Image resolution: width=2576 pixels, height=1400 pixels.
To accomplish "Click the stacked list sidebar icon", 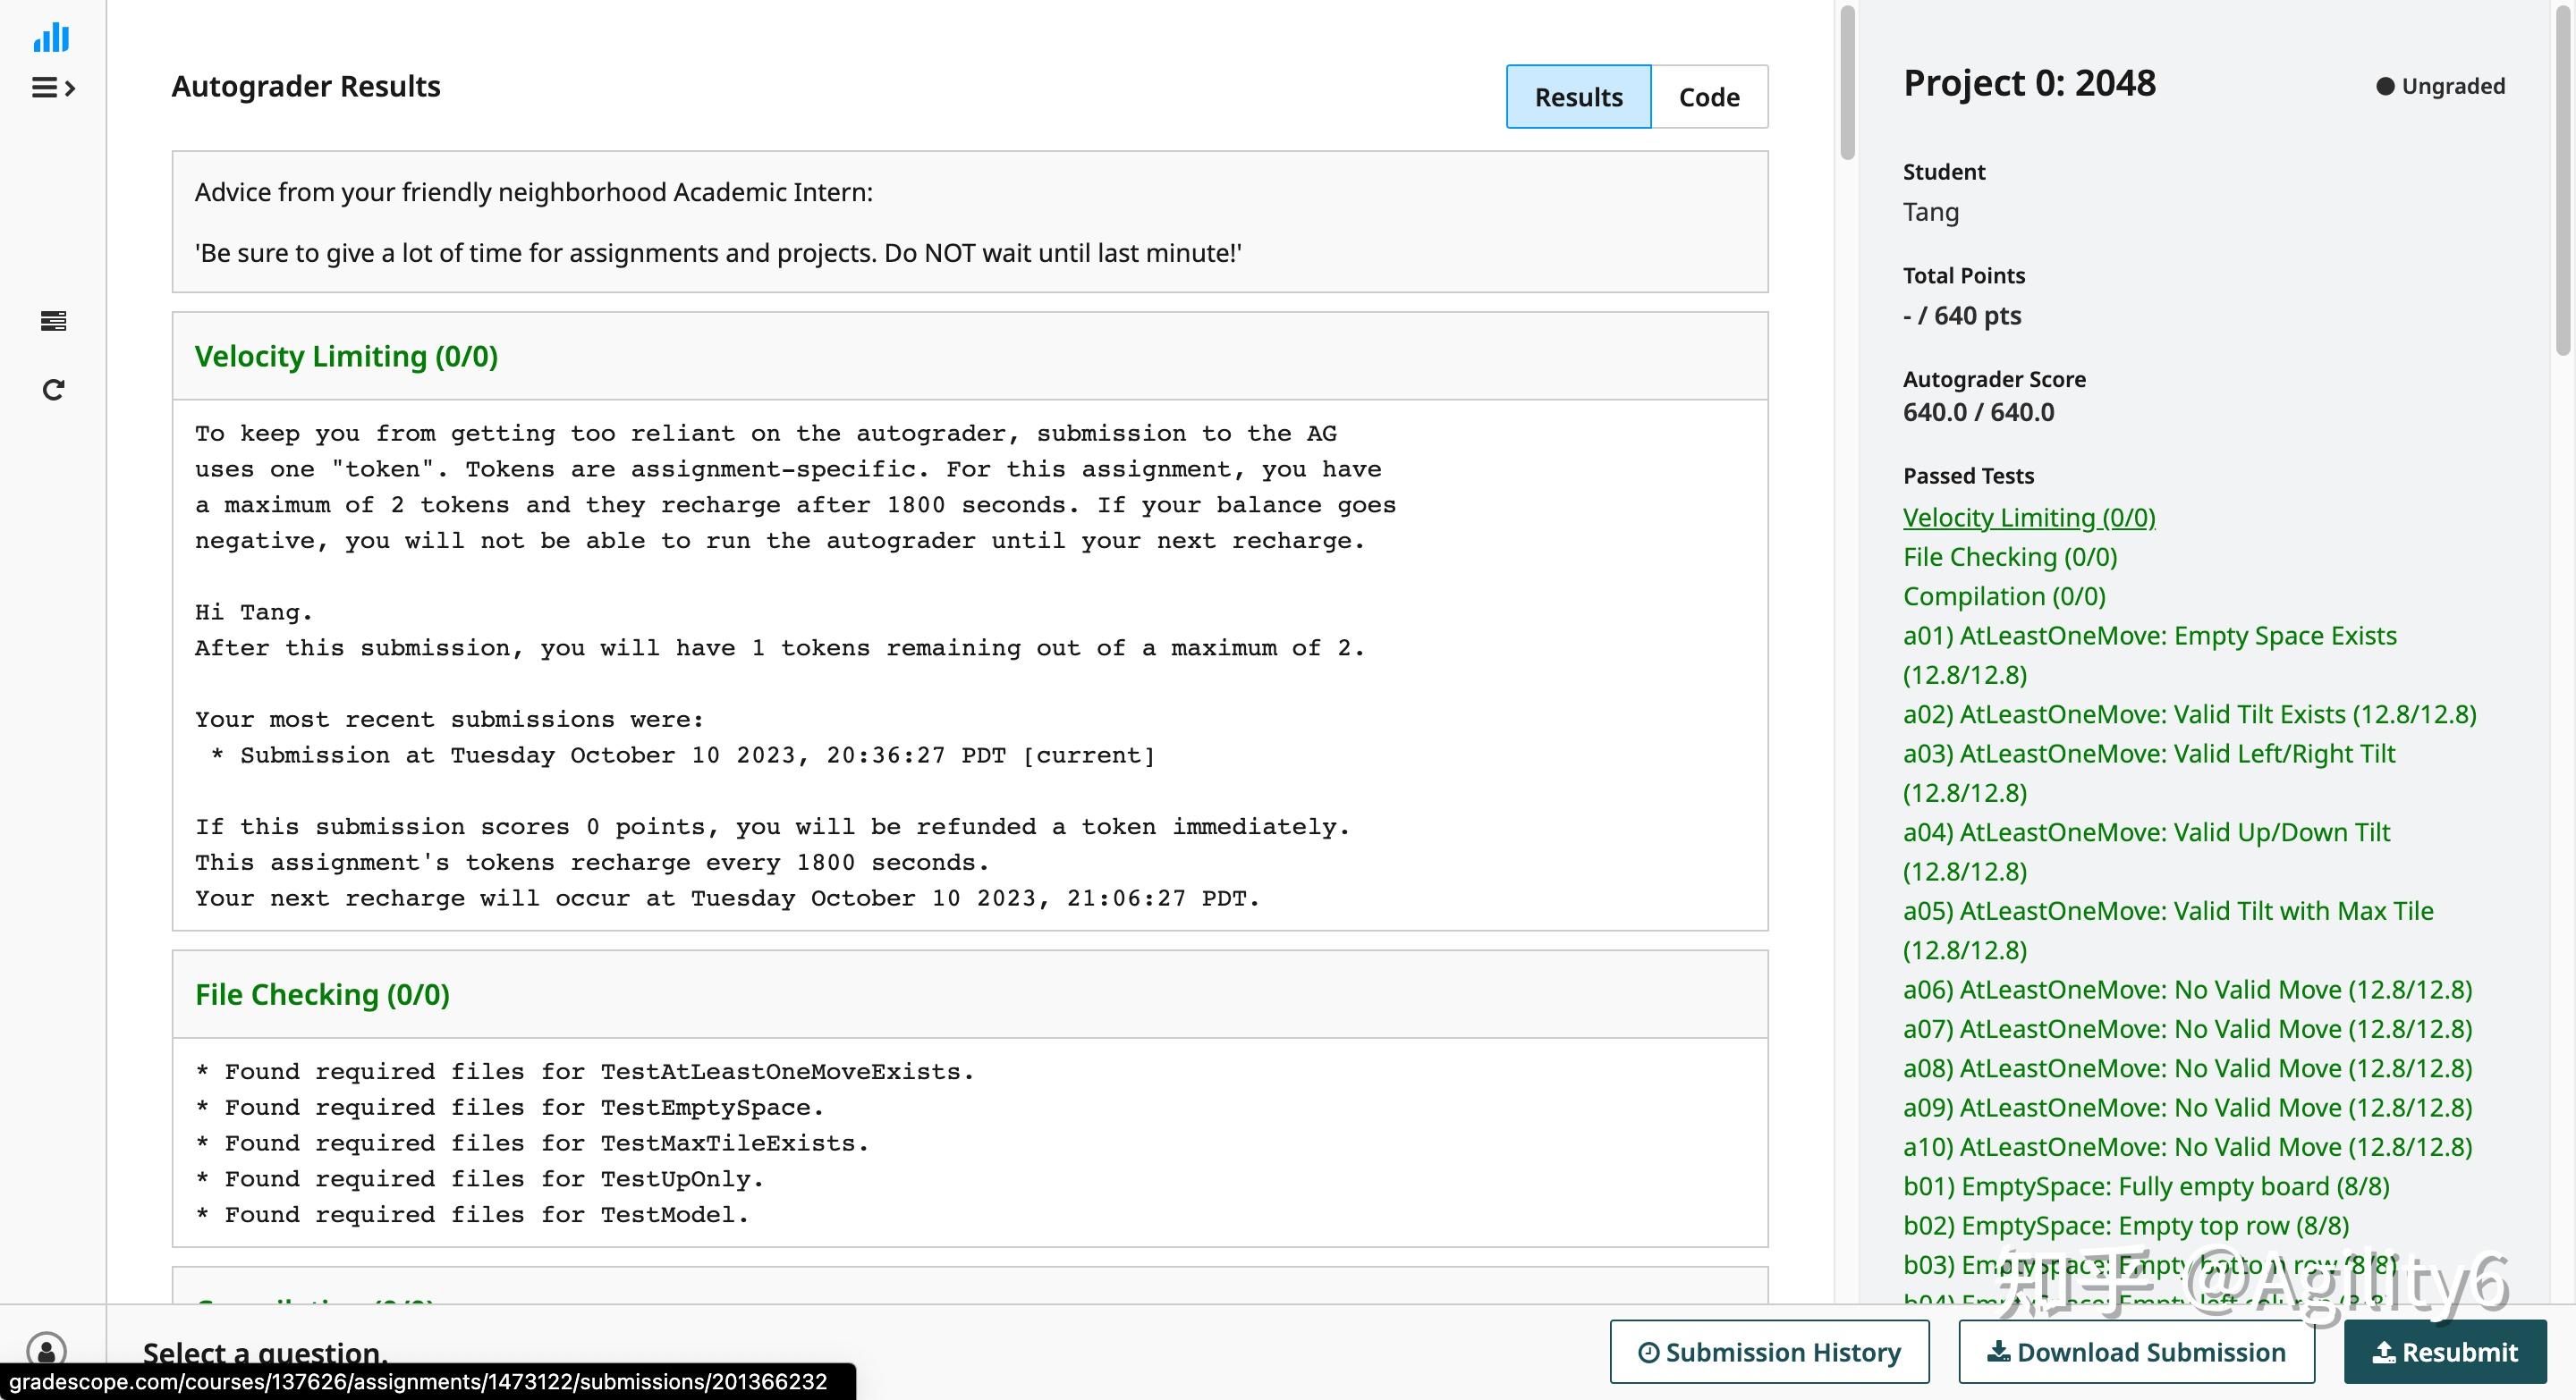I will click(x=53, y=321).
